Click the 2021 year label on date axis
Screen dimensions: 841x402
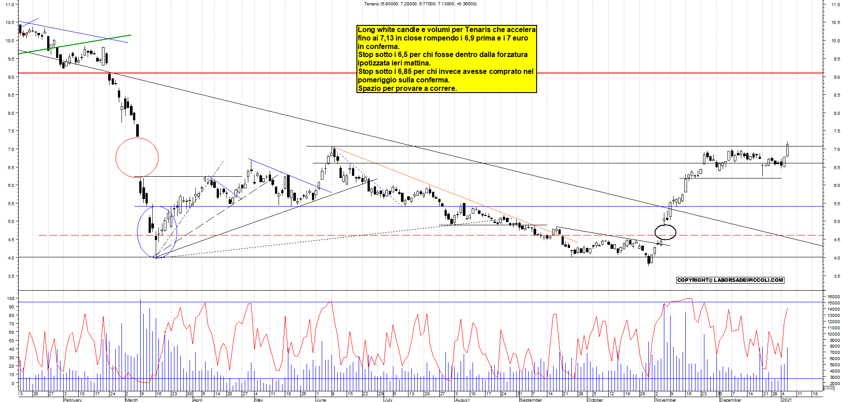[787, 400]
